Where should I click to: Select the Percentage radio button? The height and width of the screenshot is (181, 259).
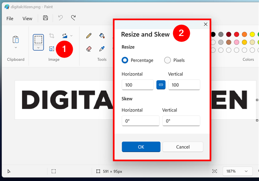125,60
